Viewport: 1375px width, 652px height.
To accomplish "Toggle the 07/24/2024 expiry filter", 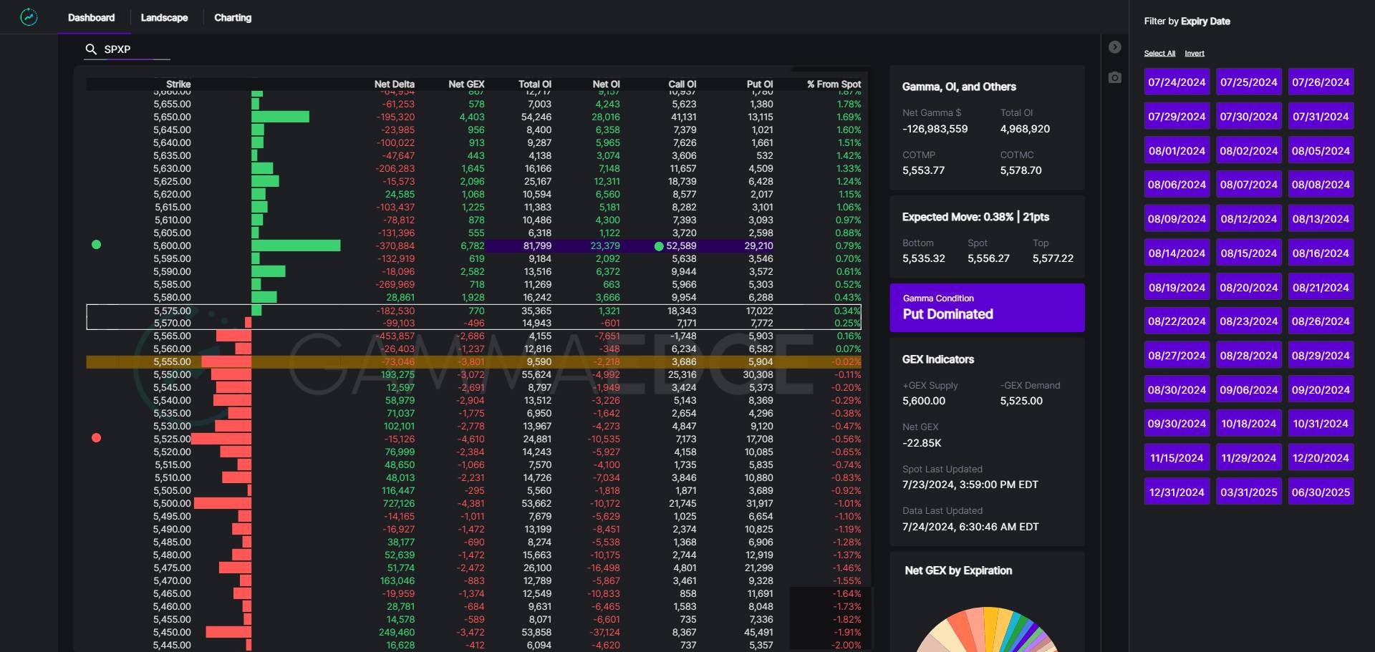I will [1177, 82].
